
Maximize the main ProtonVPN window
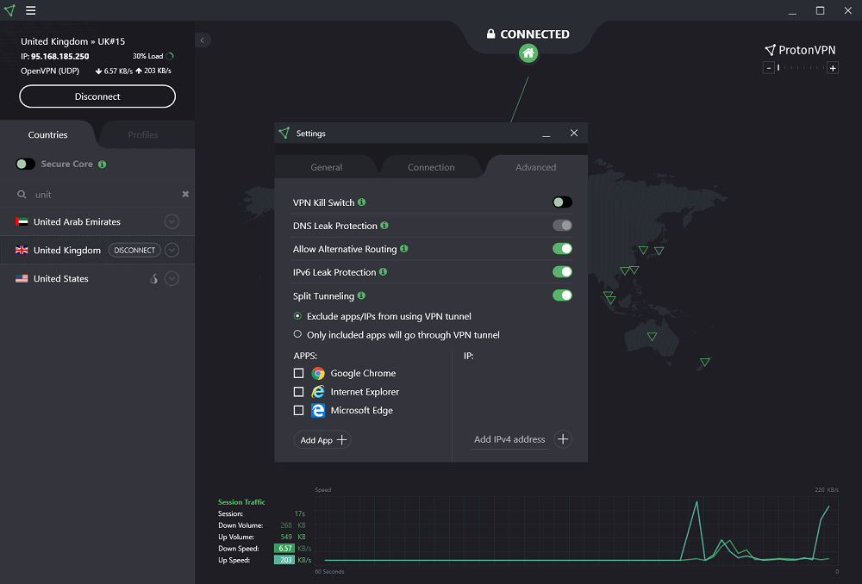pyautogui.click(x=821, y=10)
